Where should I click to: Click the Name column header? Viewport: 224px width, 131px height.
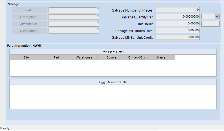(x=161, y=57)
